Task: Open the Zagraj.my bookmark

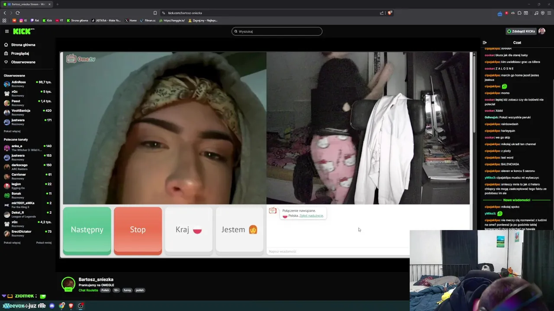Action: pyautogui.click(x=203, y=20)
